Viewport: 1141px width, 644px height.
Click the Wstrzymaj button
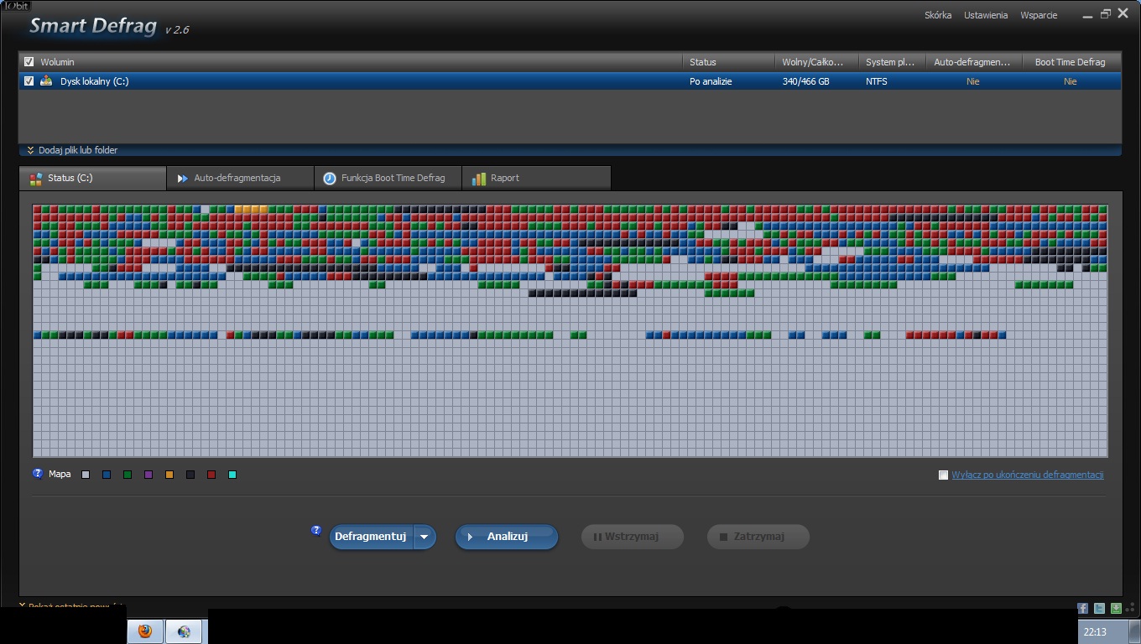[x=633, y=537]
